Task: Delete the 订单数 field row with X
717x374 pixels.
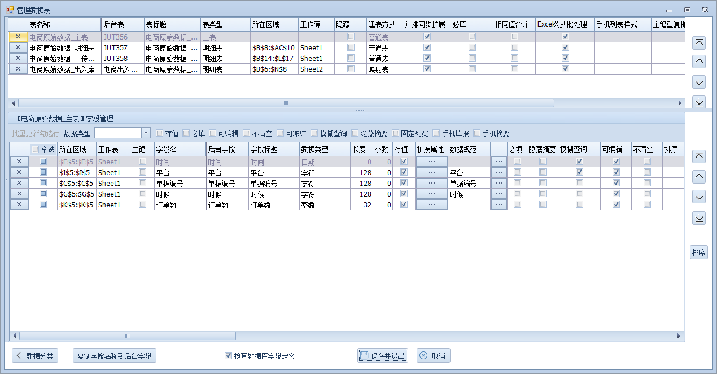Action: [19, 205]
